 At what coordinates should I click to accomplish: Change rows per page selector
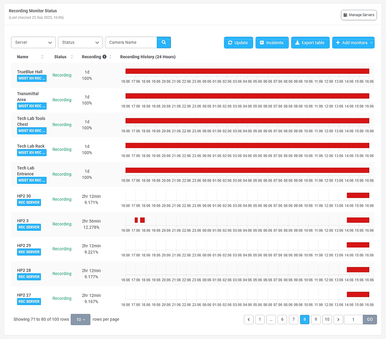[80, 319]
